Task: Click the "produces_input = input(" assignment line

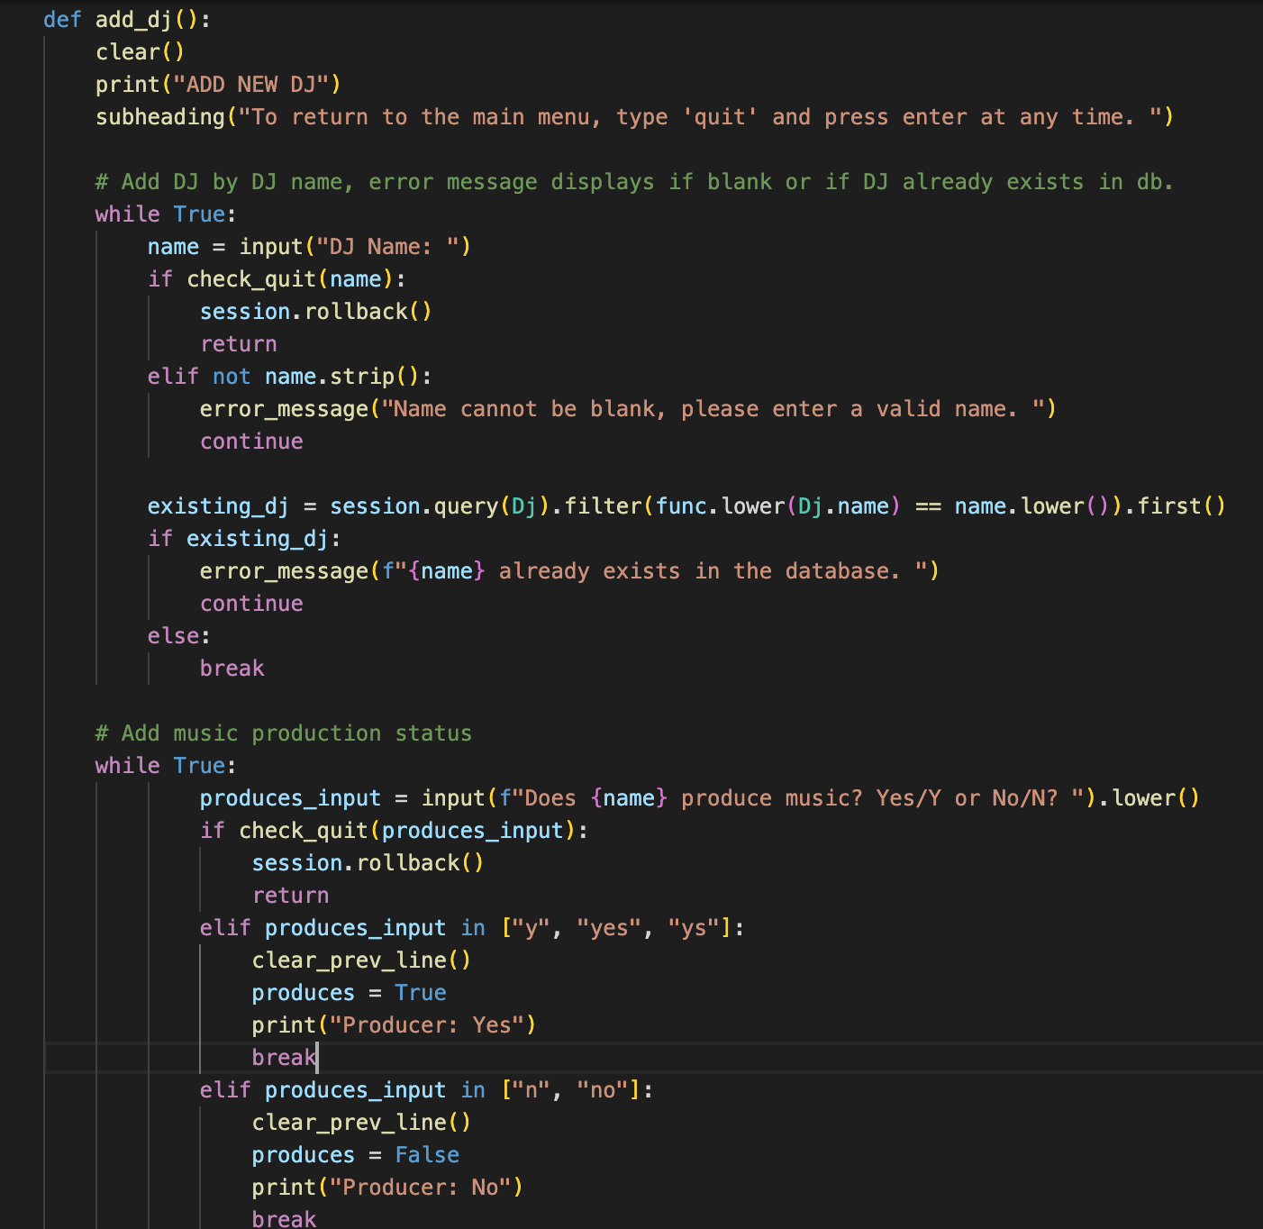Action: (700, 798)
